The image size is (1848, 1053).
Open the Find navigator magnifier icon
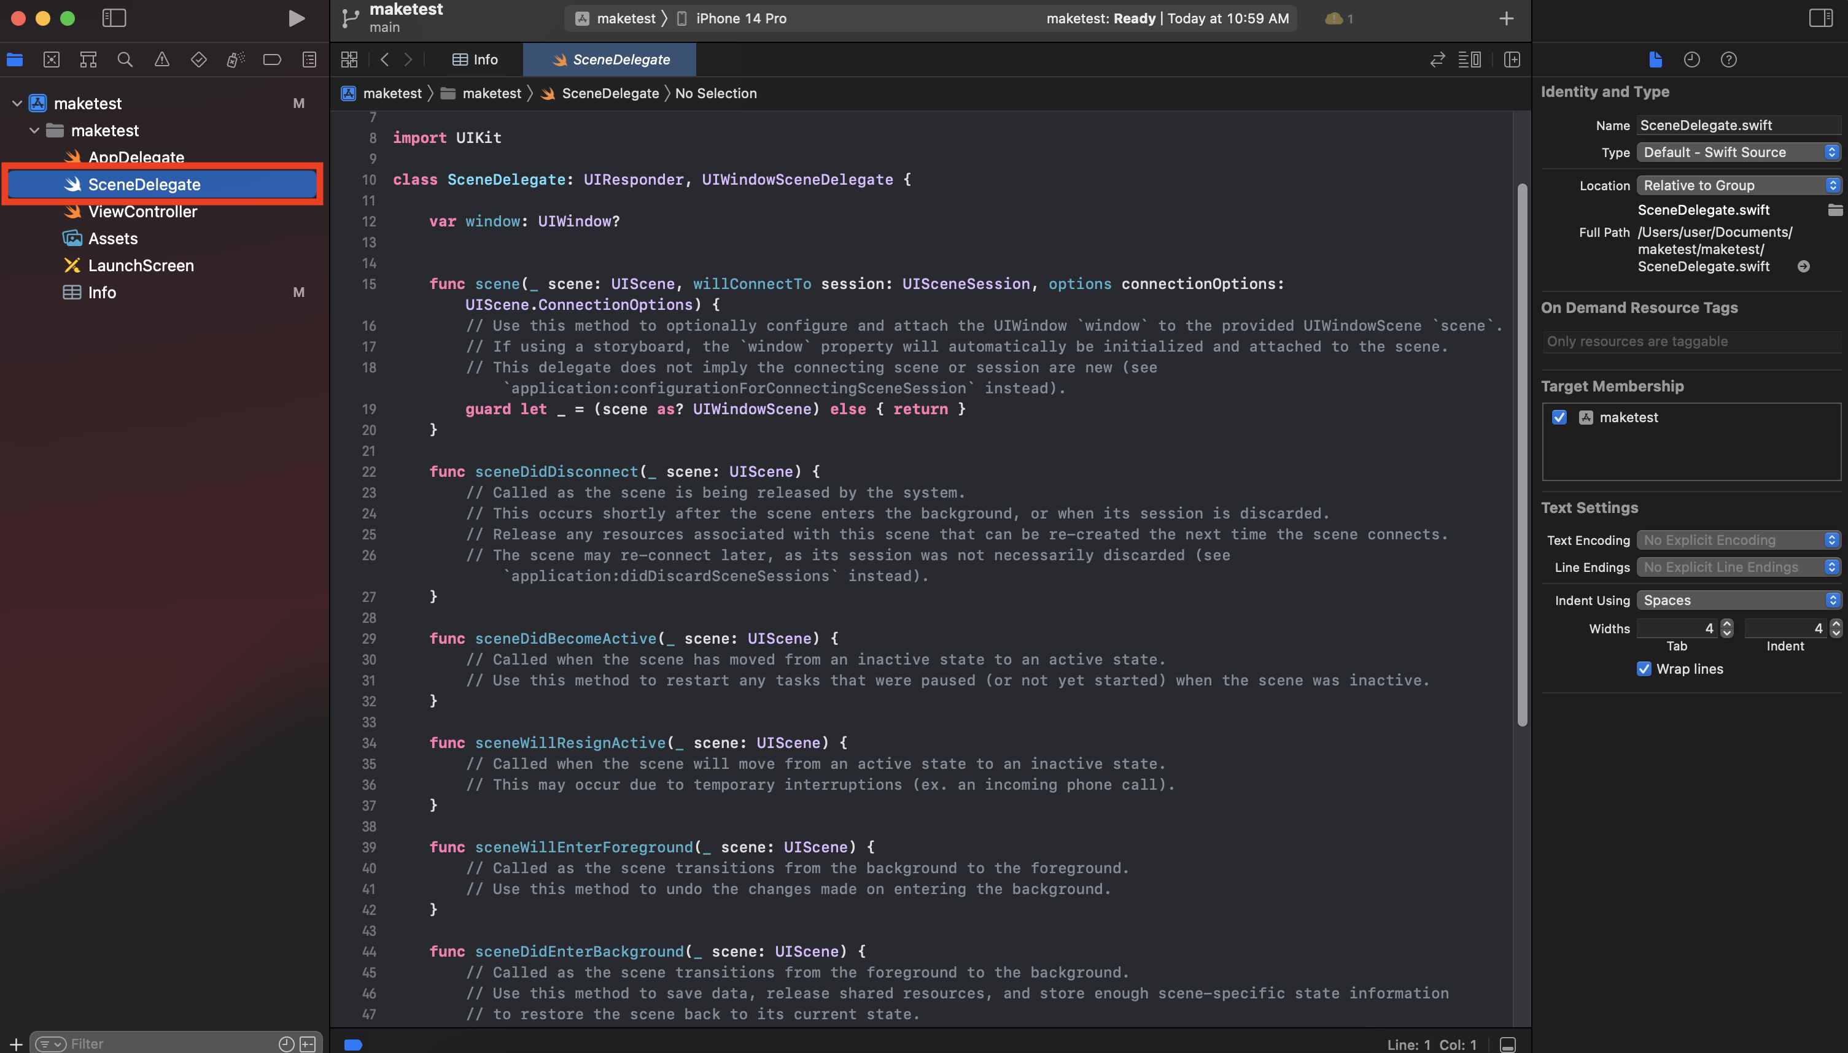pos(125,60)
